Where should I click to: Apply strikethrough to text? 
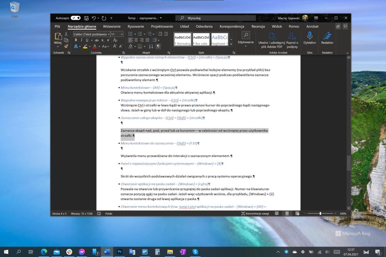(97, 40)
